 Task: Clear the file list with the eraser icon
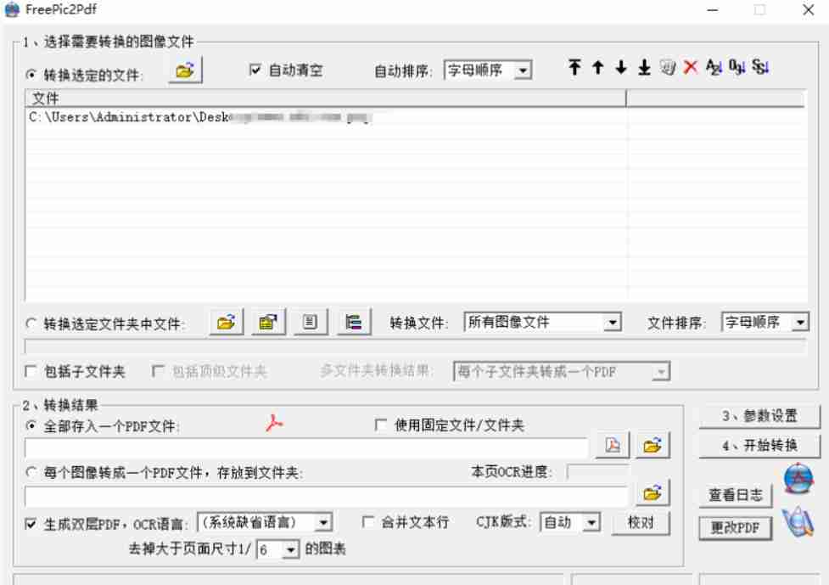pyautogui.click(x=668, y=67)
